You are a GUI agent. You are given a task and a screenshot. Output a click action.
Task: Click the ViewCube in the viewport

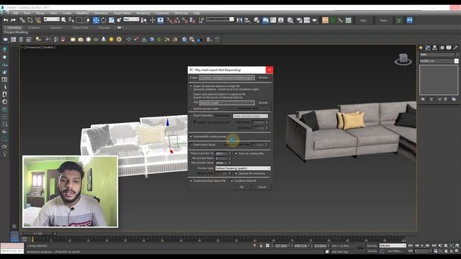pyautogui.click(x=403, y=59)
